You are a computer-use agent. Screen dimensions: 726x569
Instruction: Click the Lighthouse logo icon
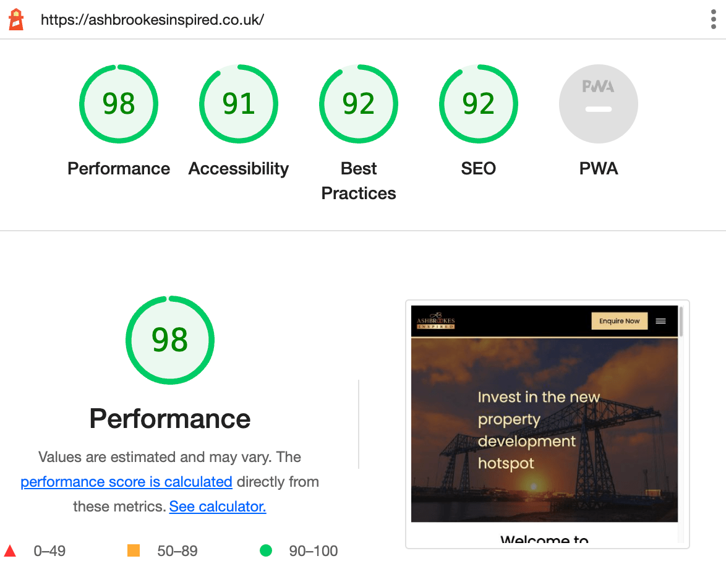point(16,19)
